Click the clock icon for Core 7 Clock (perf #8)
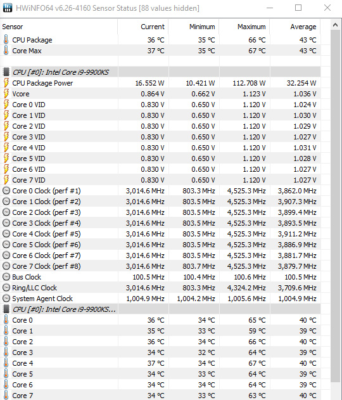 (6, 266)
